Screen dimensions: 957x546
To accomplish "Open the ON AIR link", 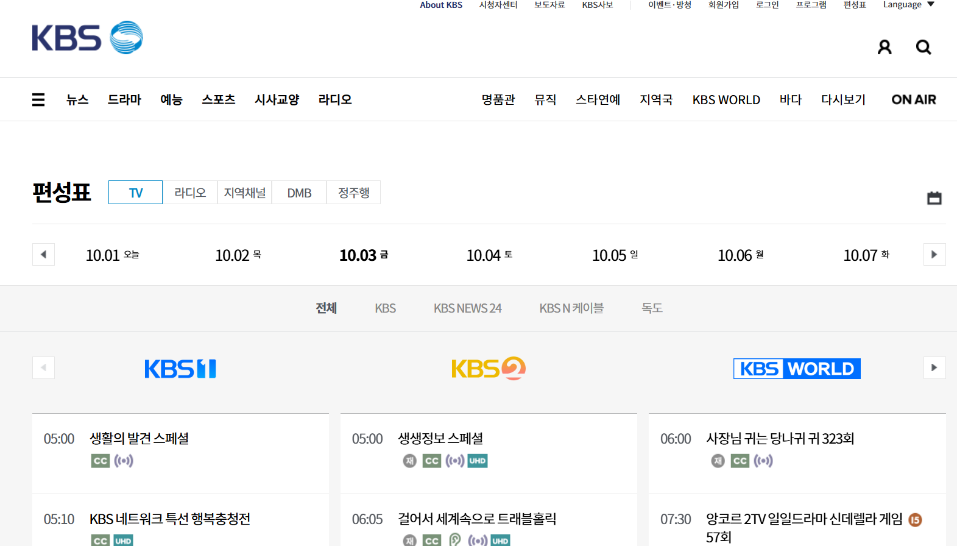I will coord(914,99).
